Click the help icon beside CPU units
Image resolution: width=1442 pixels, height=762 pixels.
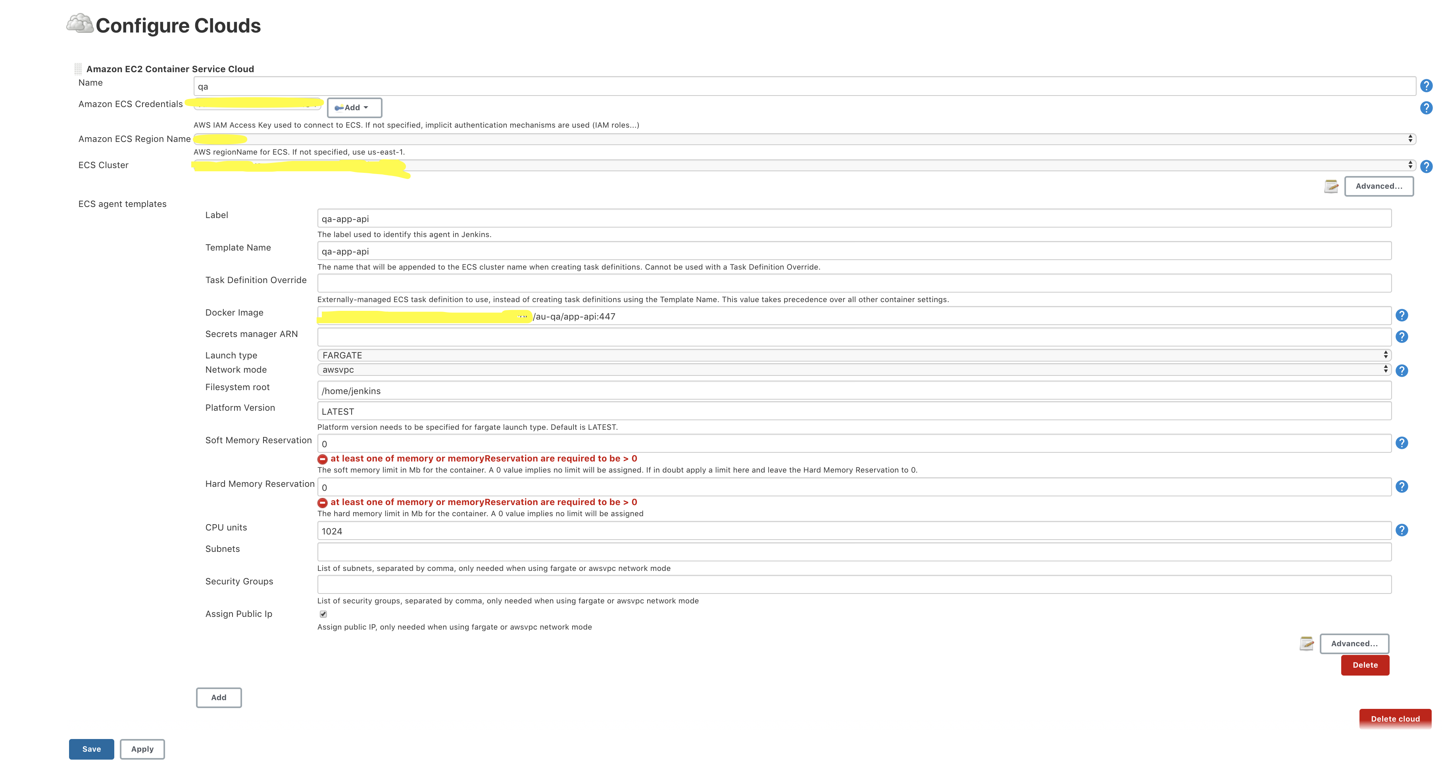pos(1402,530)
